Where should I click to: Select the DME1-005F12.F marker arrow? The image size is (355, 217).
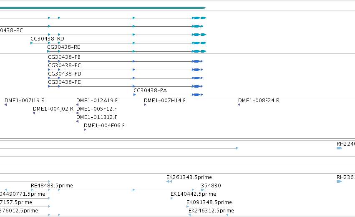coord(78,113)
